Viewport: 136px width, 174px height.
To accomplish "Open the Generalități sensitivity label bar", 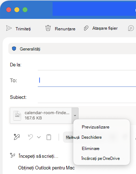I will click(x=72, y=49).
